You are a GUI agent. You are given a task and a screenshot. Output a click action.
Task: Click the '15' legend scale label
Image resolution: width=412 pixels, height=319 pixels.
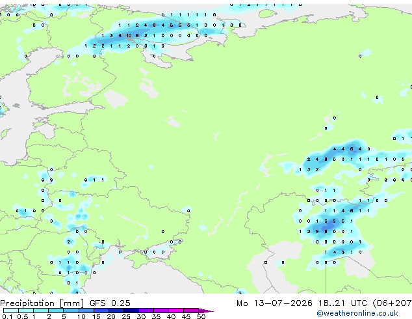click(96, 316)
